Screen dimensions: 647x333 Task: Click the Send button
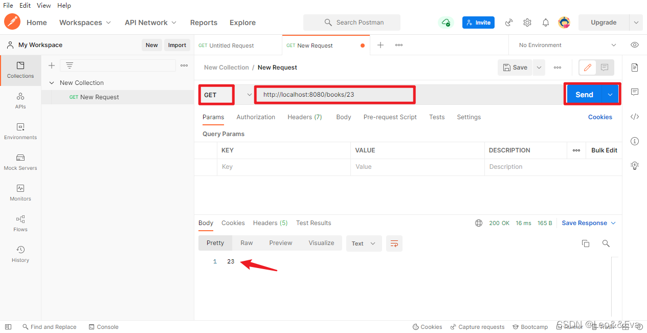[x=584, y=95]
